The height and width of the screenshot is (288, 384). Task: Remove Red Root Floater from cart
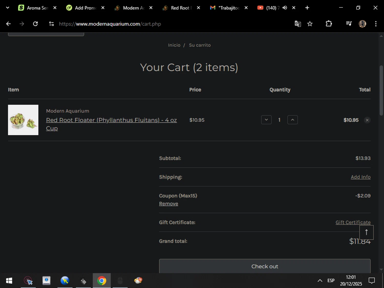pos(367,120)
